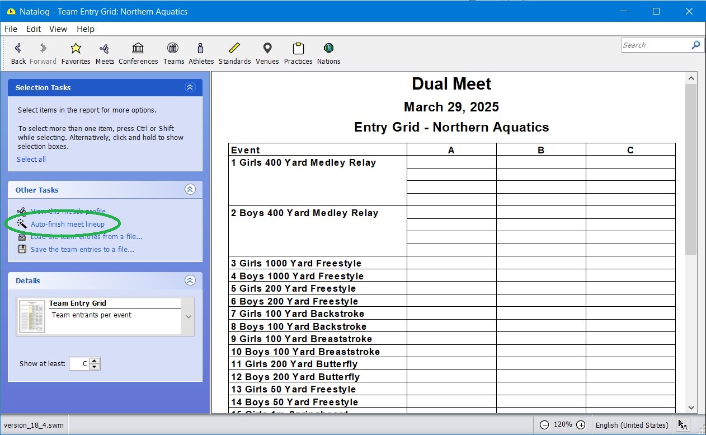This screenshot has width=706, height=435.
Task: Open the Team Entry Grid report dropdown
Action: pos(189,316)
